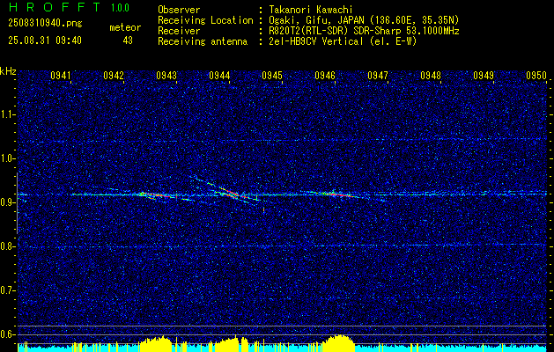
Task: Click the 0.6 kHz axis label
Action: 7,334
